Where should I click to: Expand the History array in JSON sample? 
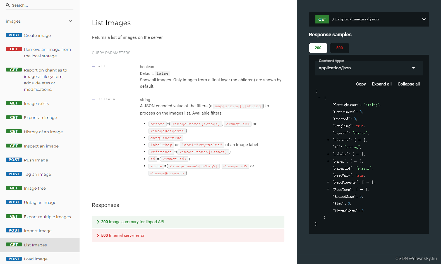coord(328,140)
